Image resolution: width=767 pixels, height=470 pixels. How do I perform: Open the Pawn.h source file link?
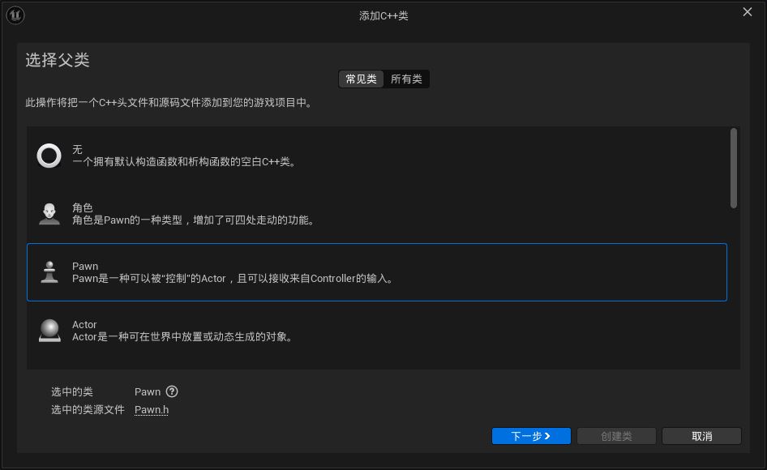point(152,409)
